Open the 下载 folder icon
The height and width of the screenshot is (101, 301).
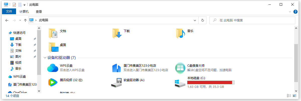coord(117,33)
